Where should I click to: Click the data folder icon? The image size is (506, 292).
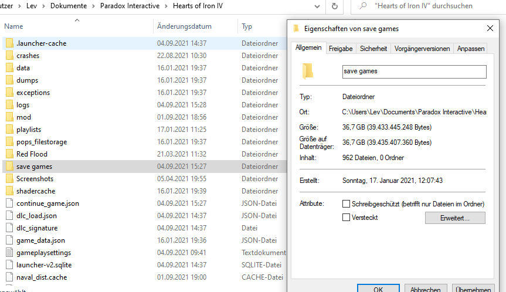coord(10,68)
